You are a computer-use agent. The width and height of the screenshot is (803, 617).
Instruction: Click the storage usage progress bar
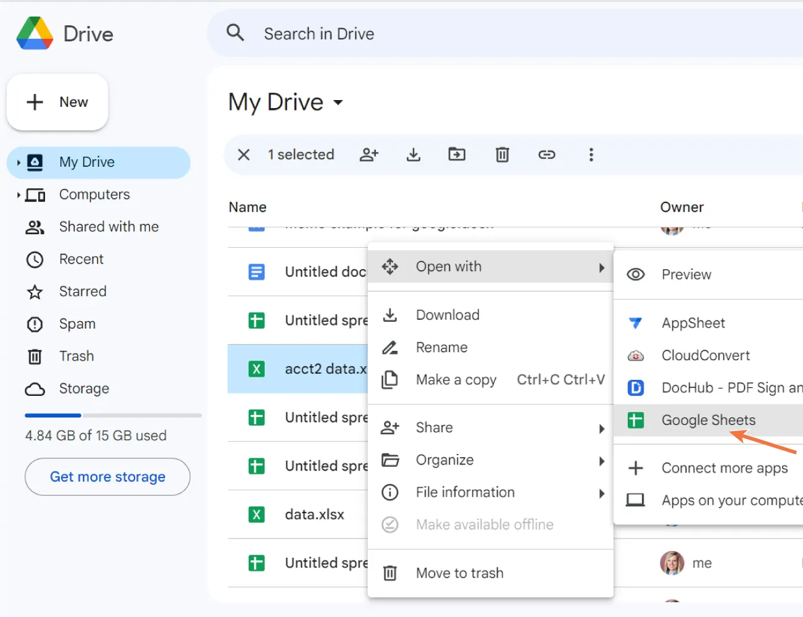click(x=113, y=415)
